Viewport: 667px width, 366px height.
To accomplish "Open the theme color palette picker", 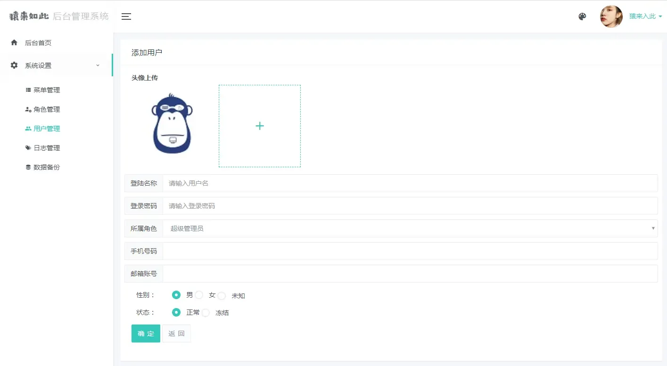I will pyautogui.click(x=582, y=16).
